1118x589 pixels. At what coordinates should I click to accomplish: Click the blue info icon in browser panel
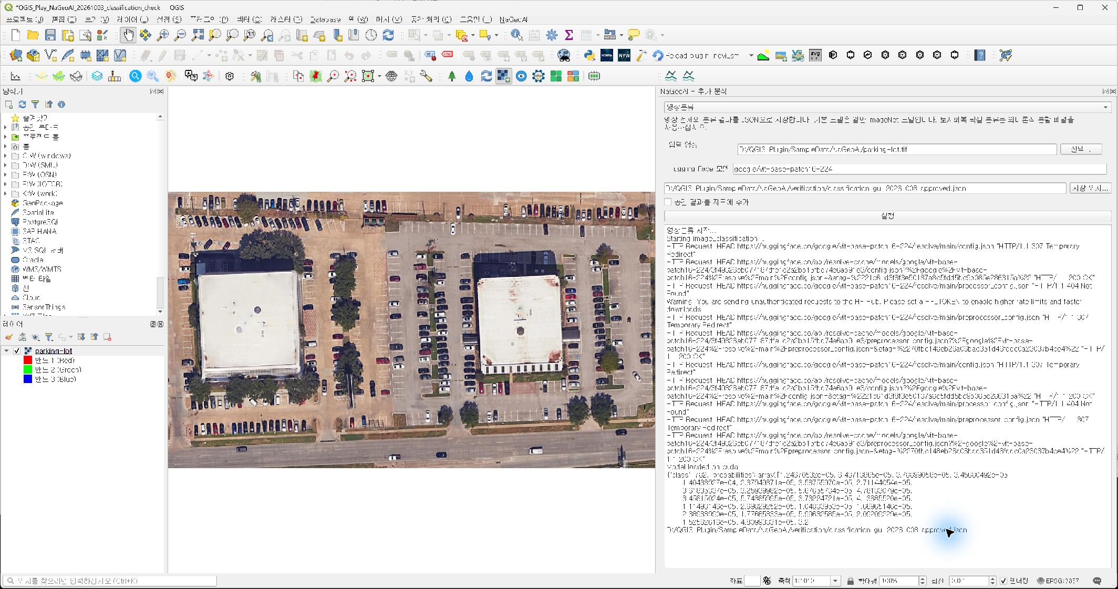61,105
